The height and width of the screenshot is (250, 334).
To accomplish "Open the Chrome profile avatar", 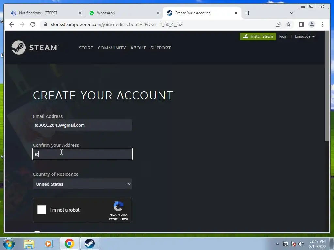I will click(x=311, y=24).
